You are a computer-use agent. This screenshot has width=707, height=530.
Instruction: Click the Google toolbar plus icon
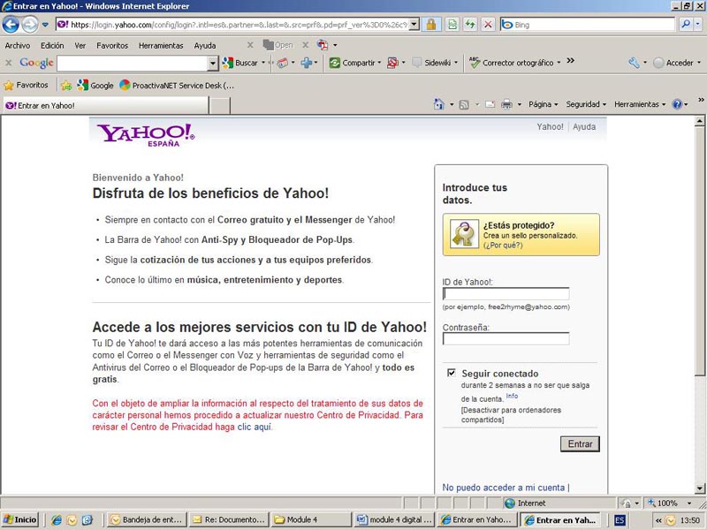click(x=307, y=63)
